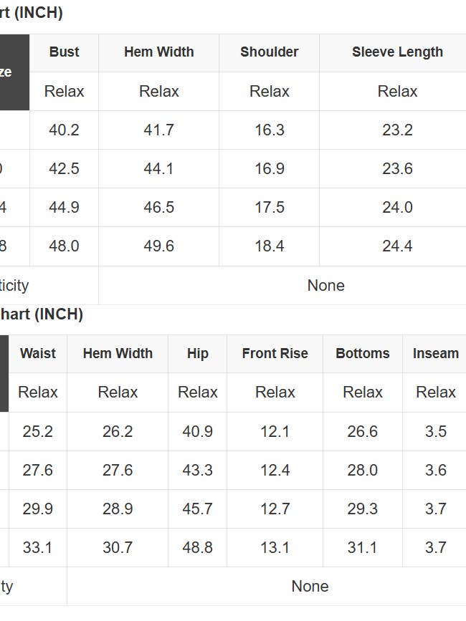Select the bust value 48.0

(x=64, y=246)
